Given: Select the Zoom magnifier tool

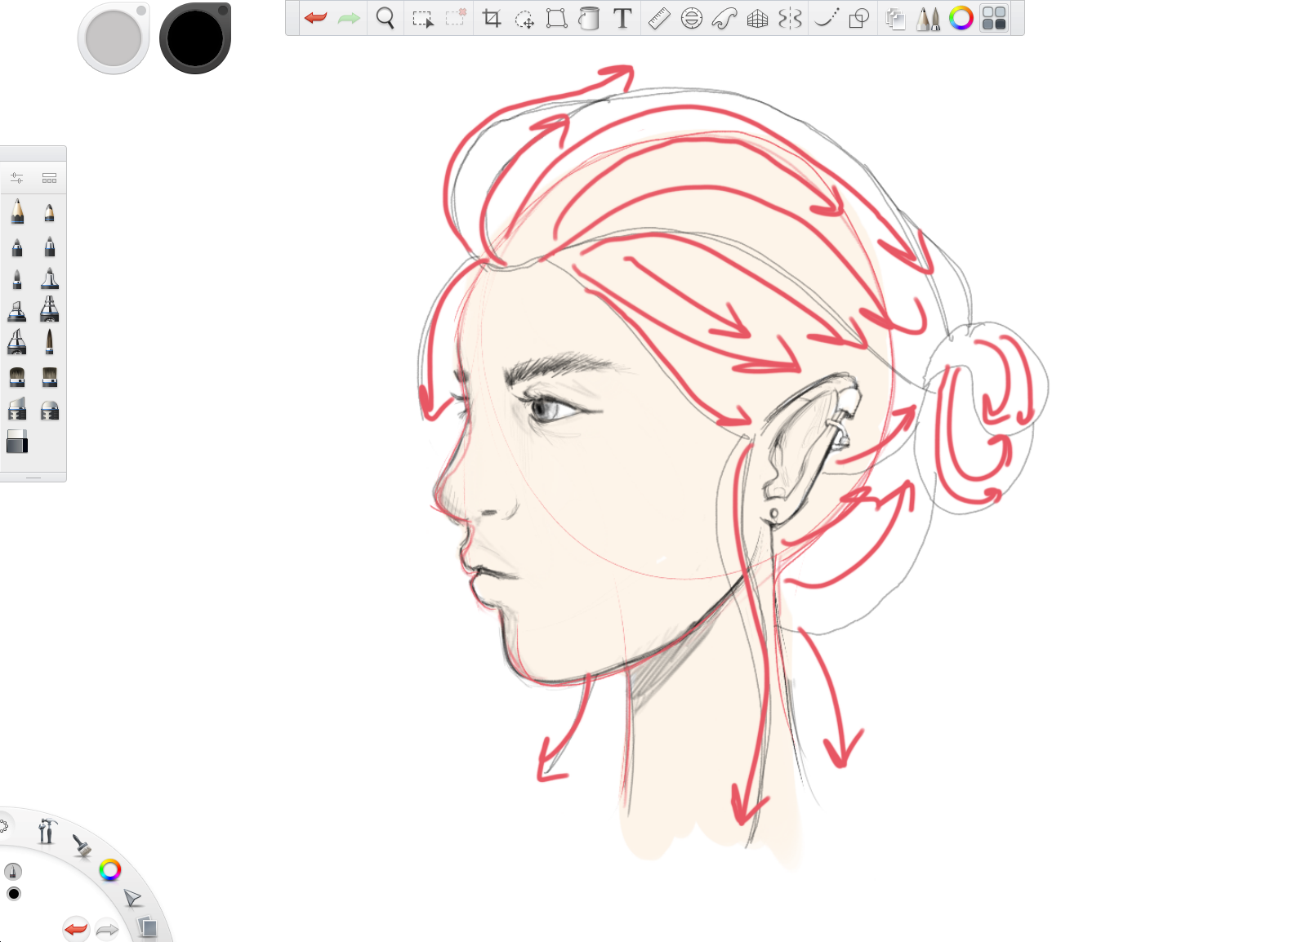Looking at the screenshot, I should (x=386, y=18).
